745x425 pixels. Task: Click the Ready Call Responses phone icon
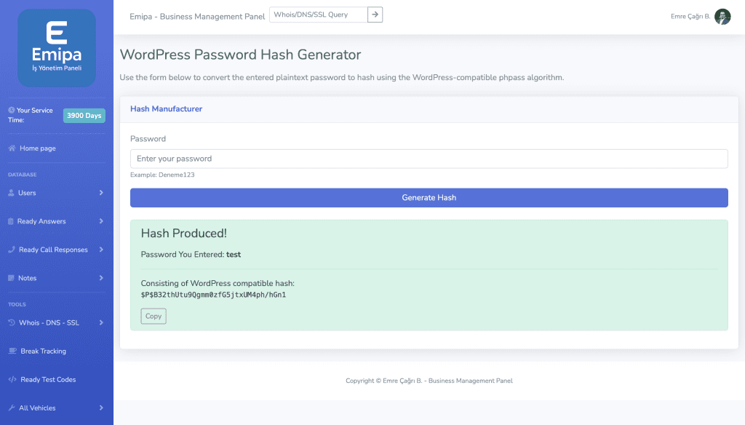(x=12, y=250)
